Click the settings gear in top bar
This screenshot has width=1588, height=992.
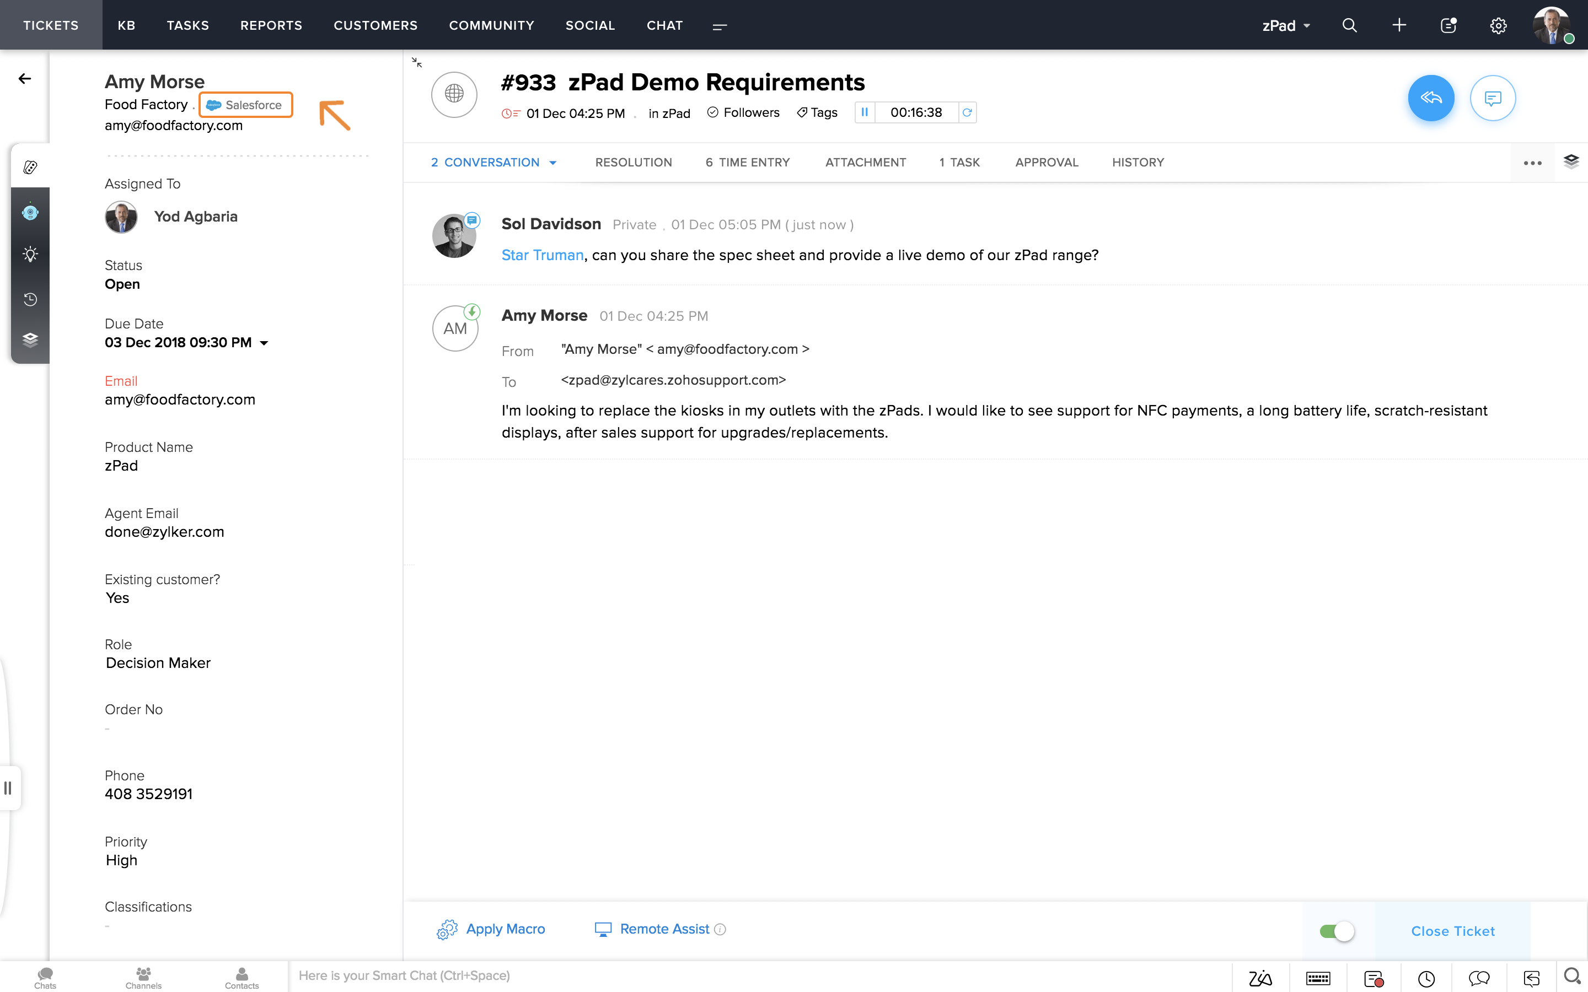coord(1498,25)
